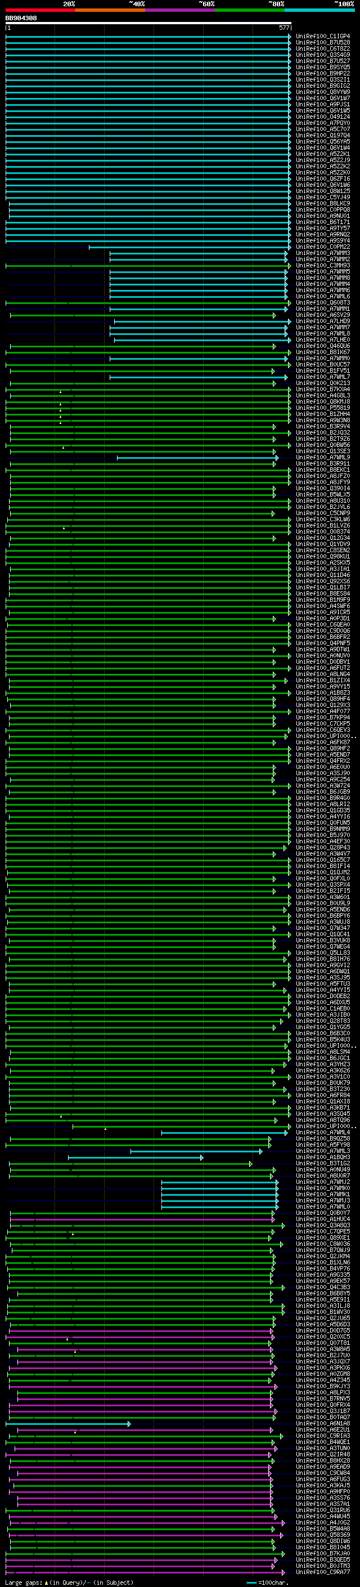Select hit UniRef100_C8W036
The width and height of the screenshot is (360, 1587).
tap(323, 1244)
